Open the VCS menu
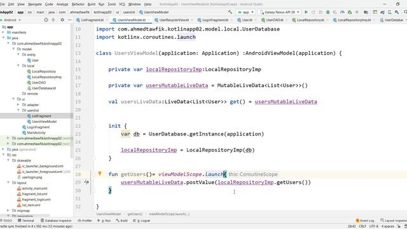 [x=121, y=4]
